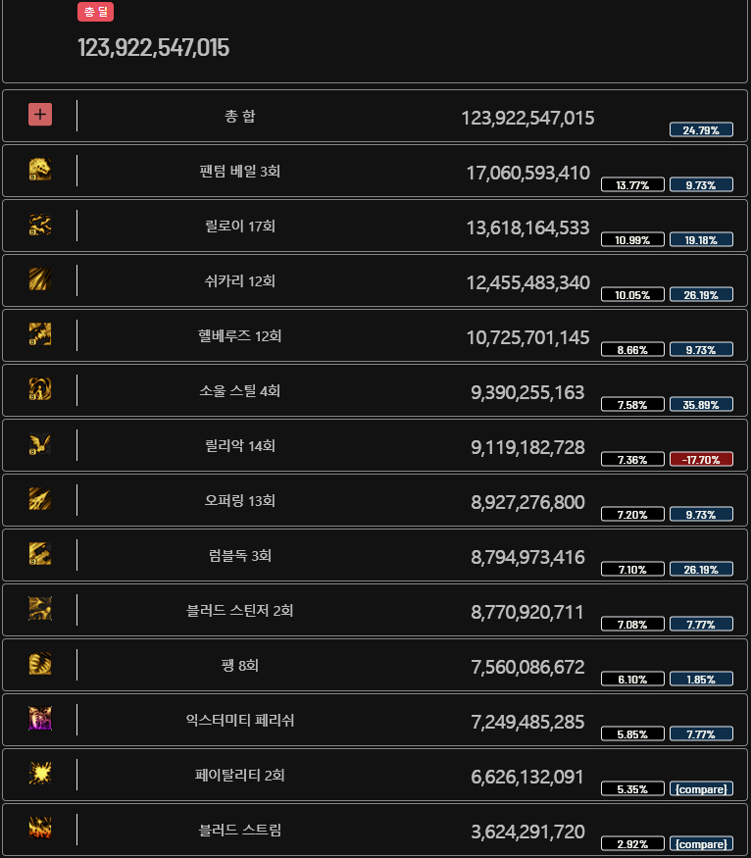This screenshot has width=751, height=858.
Task: Click the 총 딜 red tag
Action: point(96,12)
